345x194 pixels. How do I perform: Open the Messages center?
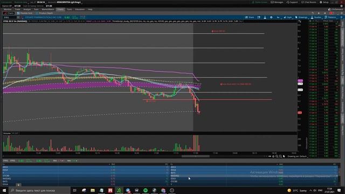[x=277, y=2]
